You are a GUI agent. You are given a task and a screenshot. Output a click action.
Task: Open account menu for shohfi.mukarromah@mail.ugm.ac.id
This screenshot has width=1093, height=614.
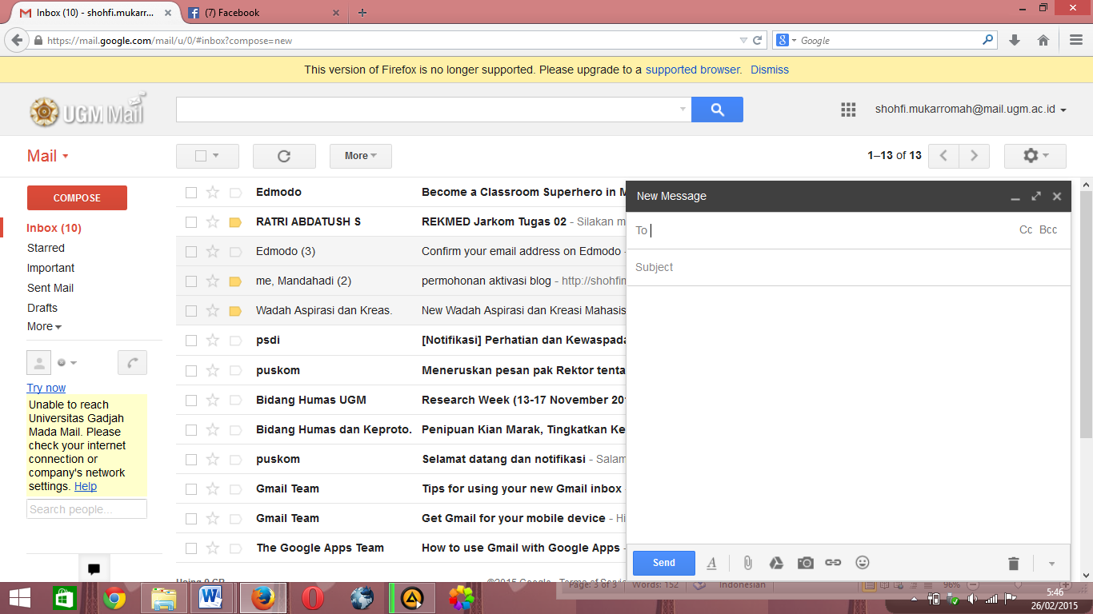click(971, 110)
